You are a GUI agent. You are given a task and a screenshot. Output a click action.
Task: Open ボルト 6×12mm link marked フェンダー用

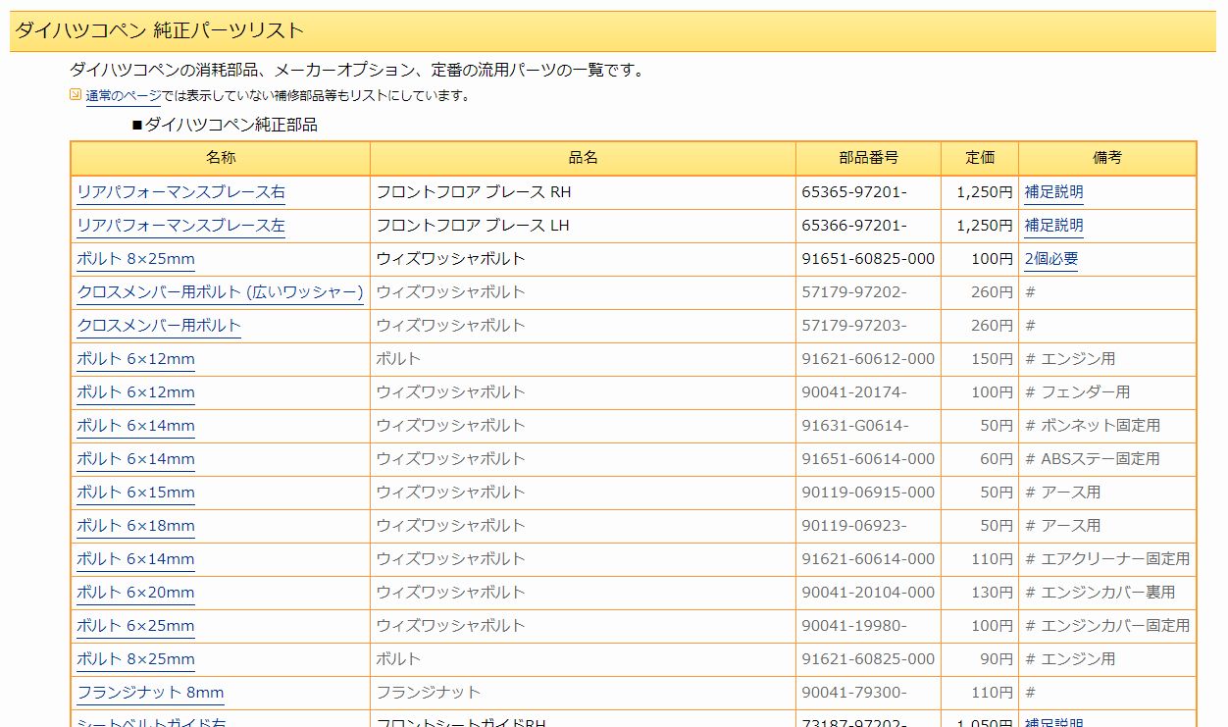135,392
